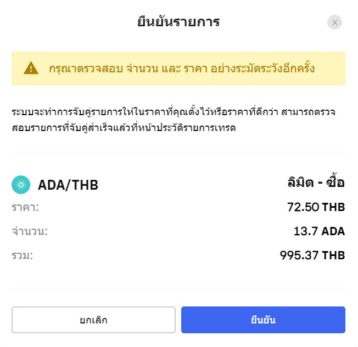The width and height of the screenshot is (358, 347).
Task: Cancel the order with ยกเลิก button
Action: [93, 320]
